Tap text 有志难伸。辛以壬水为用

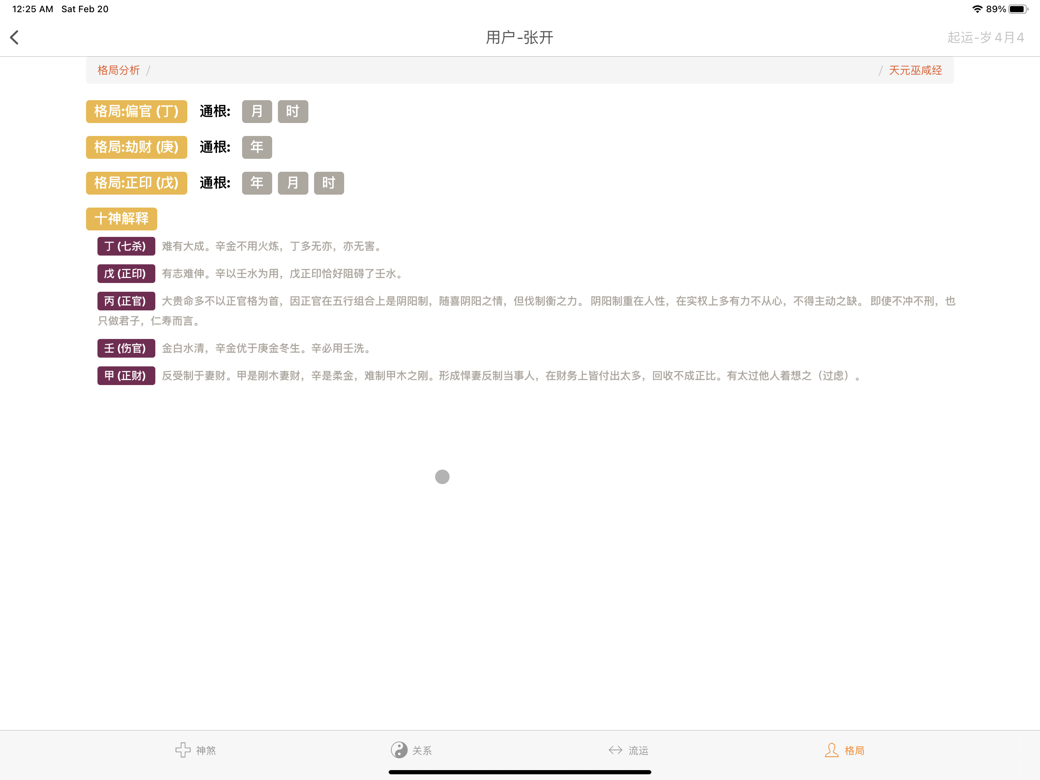[x=220, y=273]
